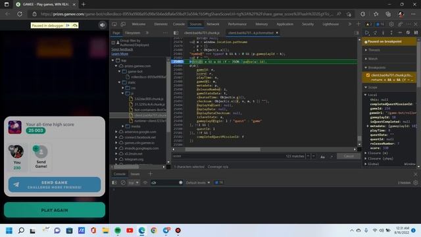Switch to the Elements tab
The image size is (421, 237).
161,24
